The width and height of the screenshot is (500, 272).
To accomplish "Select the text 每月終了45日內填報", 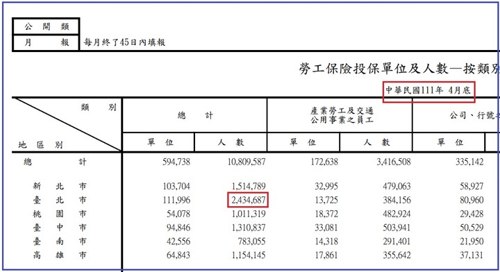I will tap(124, 42).
